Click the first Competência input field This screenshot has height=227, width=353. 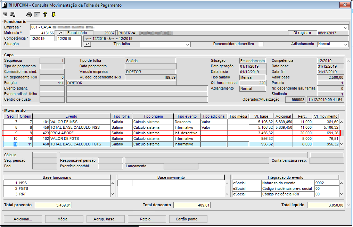42,39
